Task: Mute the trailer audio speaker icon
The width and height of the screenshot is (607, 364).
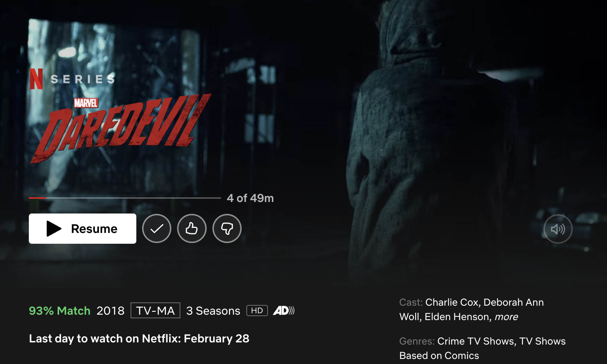Action: [x=558, y=229]
